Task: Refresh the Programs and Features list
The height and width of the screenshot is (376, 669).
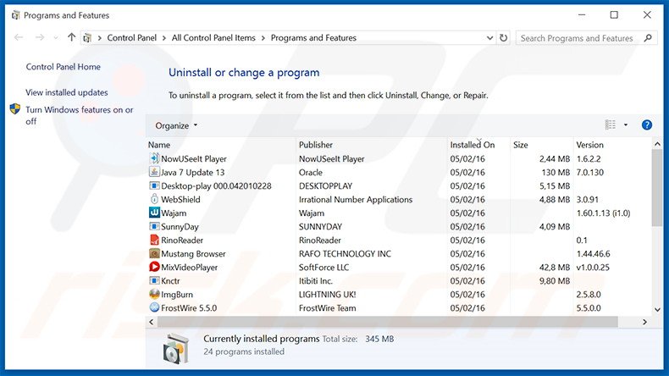Action: click(504, 37)
